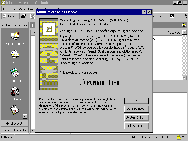
Task: Open the Outlook Today shortcut icon
Action: [15, 36]
